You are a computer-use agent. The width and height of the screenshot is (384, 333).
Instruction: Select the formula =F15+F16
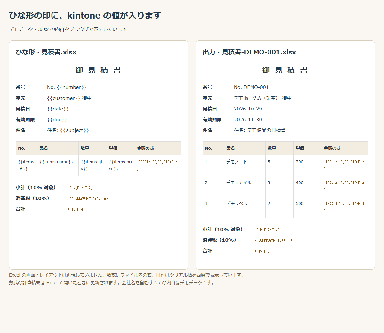[262, 251]
